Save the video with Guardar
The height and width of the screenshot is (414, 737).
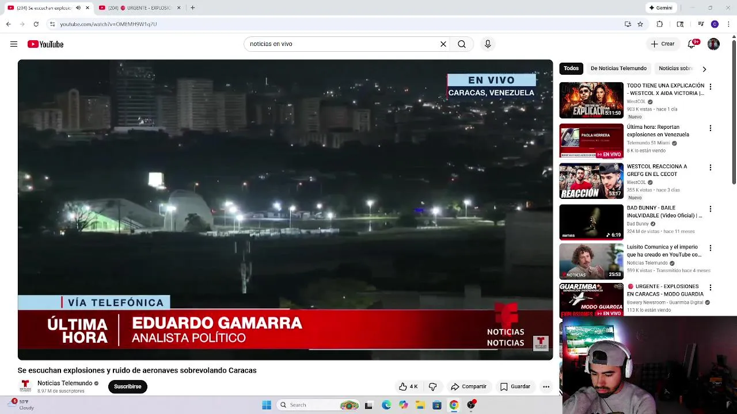(x=515, y=386)
